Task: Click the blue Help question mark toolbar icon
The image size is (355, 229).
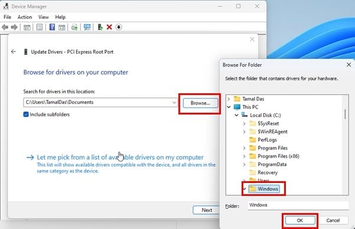Action: coord(53,27)
